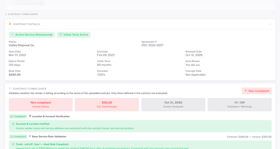Image resolution: width=280 pixels, height=149 pixels.
Task: Click the Escalator value 7.00%
Action: pos(101,75)
